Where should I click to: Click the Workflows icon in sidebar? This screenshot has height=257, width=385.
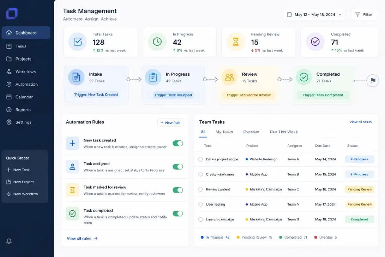(9, 71)
